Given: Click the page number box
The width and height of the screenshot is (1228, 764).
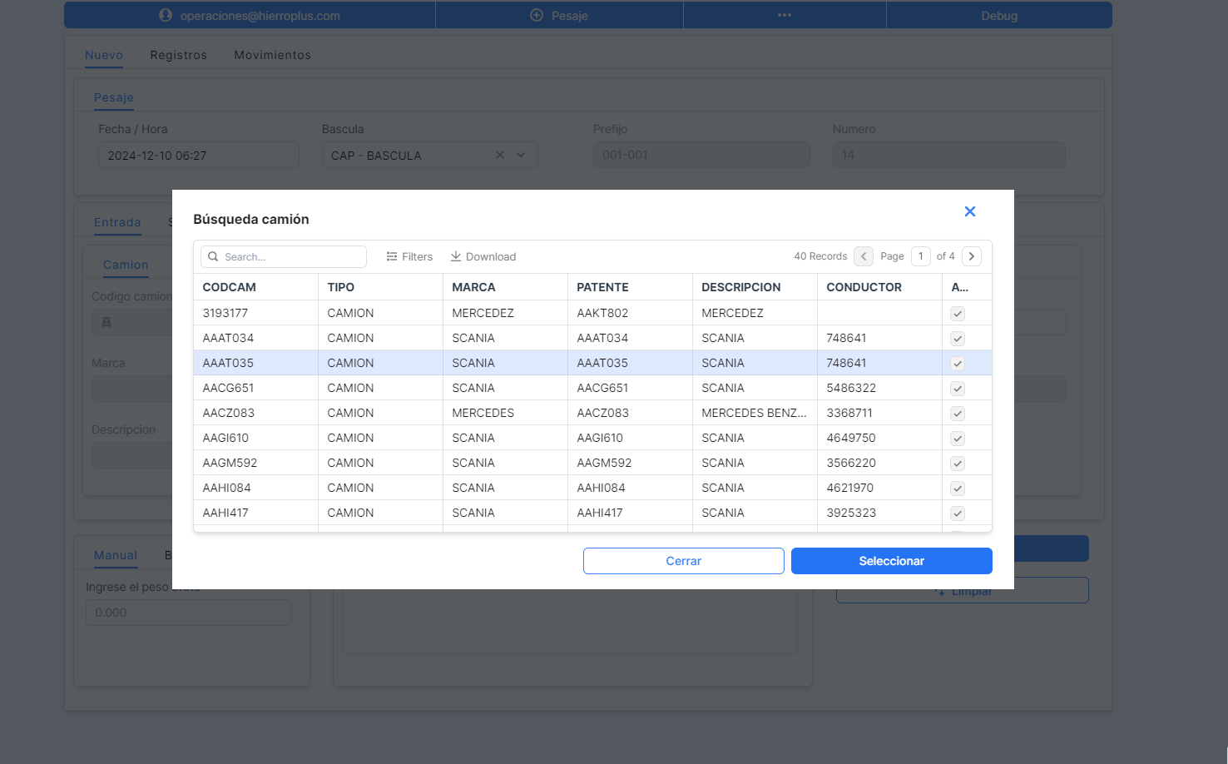Looking at the screenshot, I should (920, 256).
